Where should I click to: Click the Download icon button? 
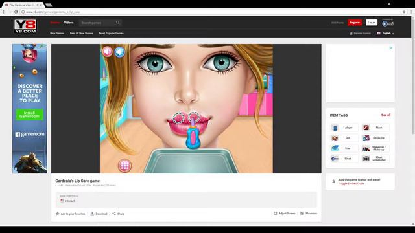[92, 214]
